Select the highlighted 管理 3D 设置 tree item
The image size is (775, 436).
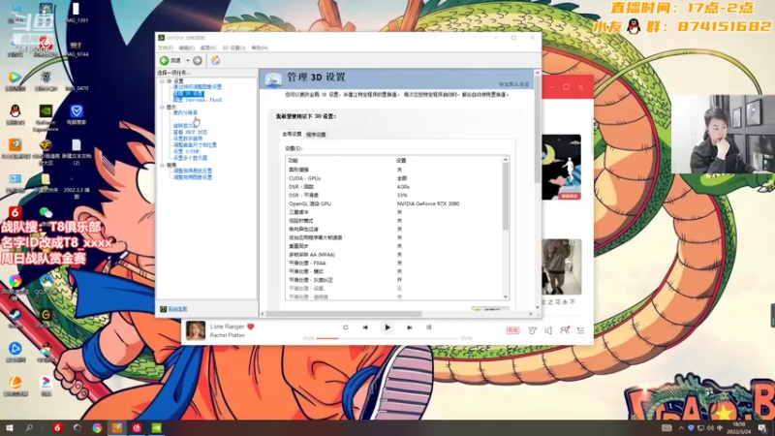[188, 93]
